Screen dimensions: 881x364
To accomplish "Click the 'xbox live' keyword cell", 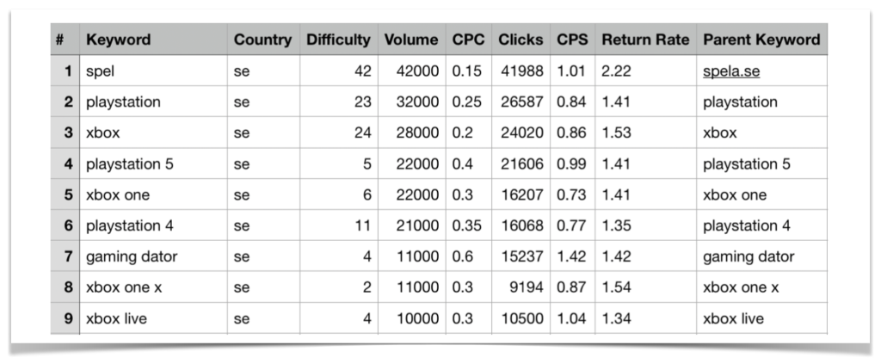I will tap(153, 318).
